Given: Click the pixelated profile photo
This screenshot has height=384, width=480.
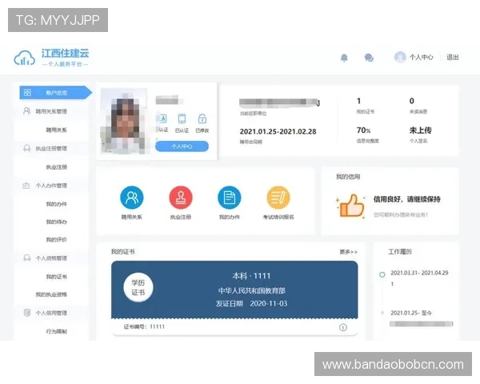Looking at the screenshot, I should [123, 121].
